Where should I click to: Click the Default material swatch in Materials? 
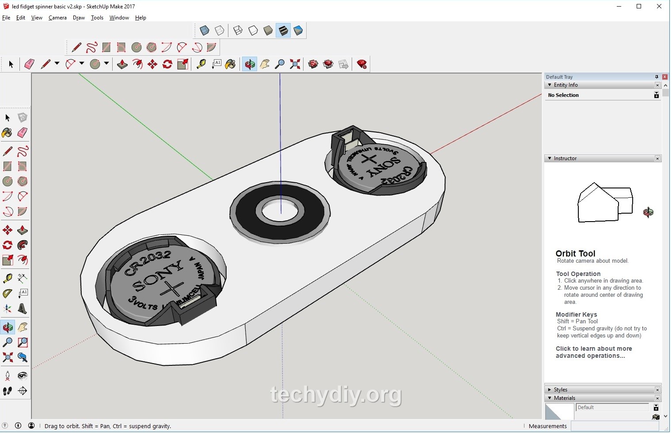pos(559,411)
